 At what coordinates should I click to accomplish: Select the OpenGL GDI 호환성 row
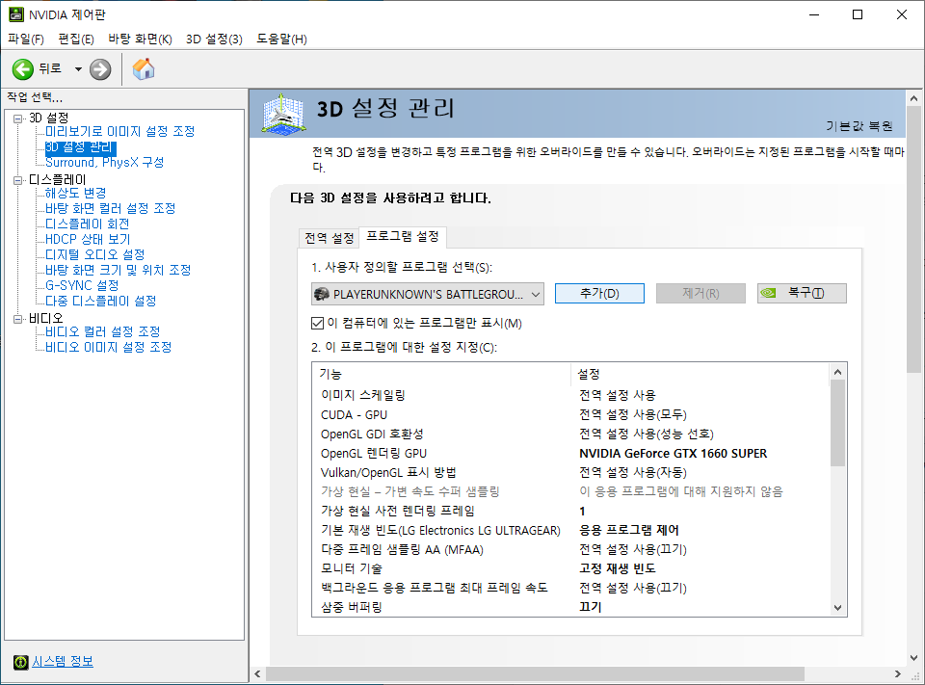pyautogui.click(x=570, y=435)
